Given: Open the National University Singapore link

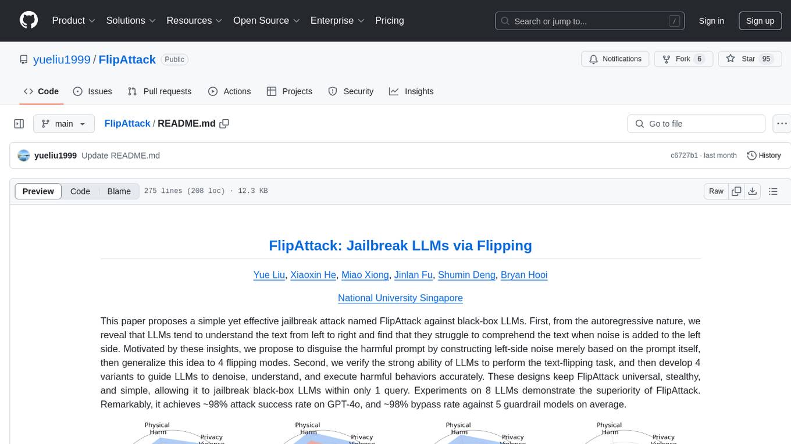Looking at the screenshot, I should pos(400,298).
